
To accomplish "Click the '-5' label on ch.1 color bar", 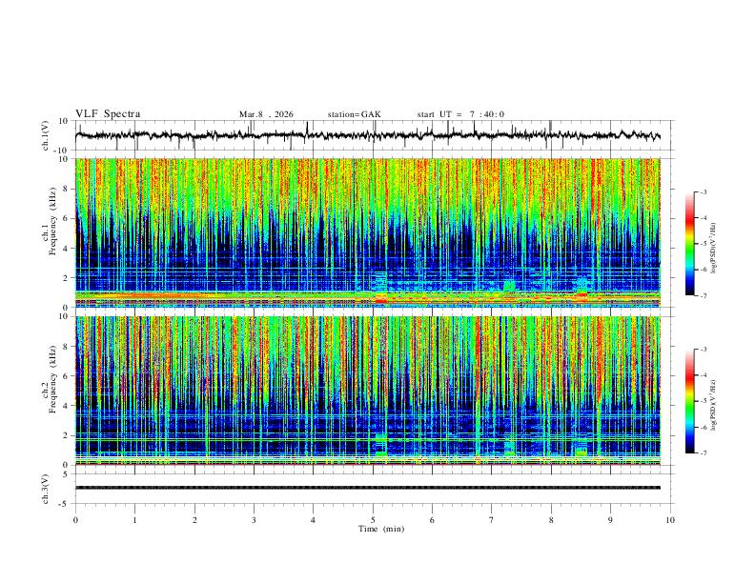I will coord(704,244).
